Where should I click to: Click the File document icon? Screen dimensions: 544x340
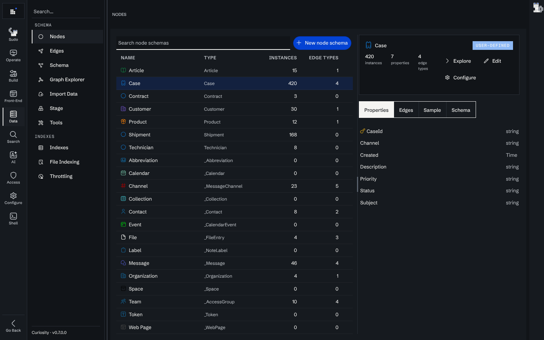point(123,237)
